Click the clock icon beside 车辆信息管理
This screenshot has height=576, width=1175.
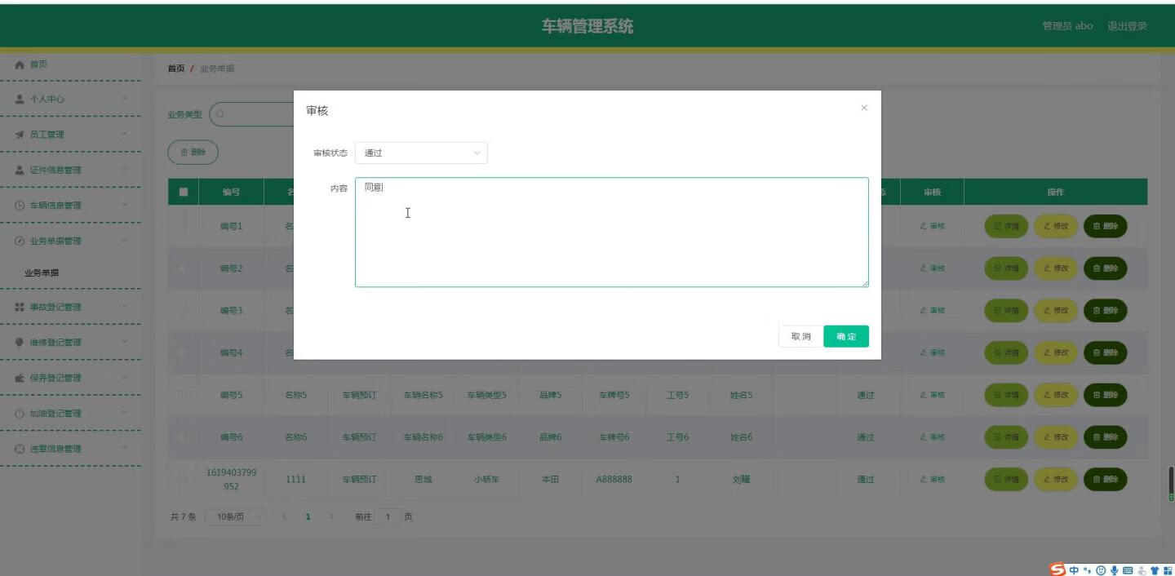tap(20, 206)
